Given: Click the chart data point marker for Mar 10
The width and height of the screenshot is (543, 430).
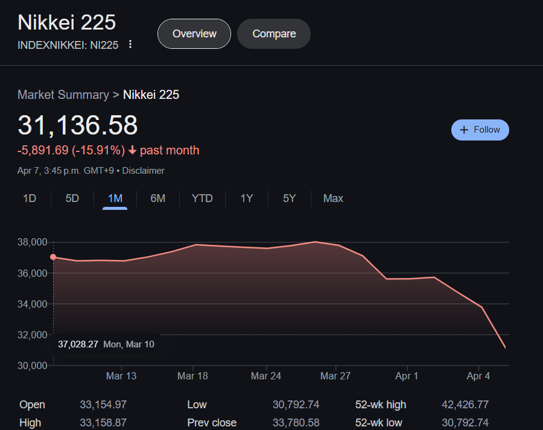Looking at the screenshot, I should click(x=53, y=257).
